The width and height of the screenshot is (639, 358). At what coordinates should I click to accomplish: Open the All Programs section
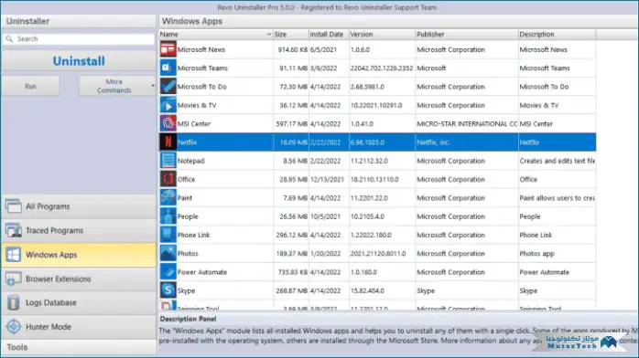(79, 206)
